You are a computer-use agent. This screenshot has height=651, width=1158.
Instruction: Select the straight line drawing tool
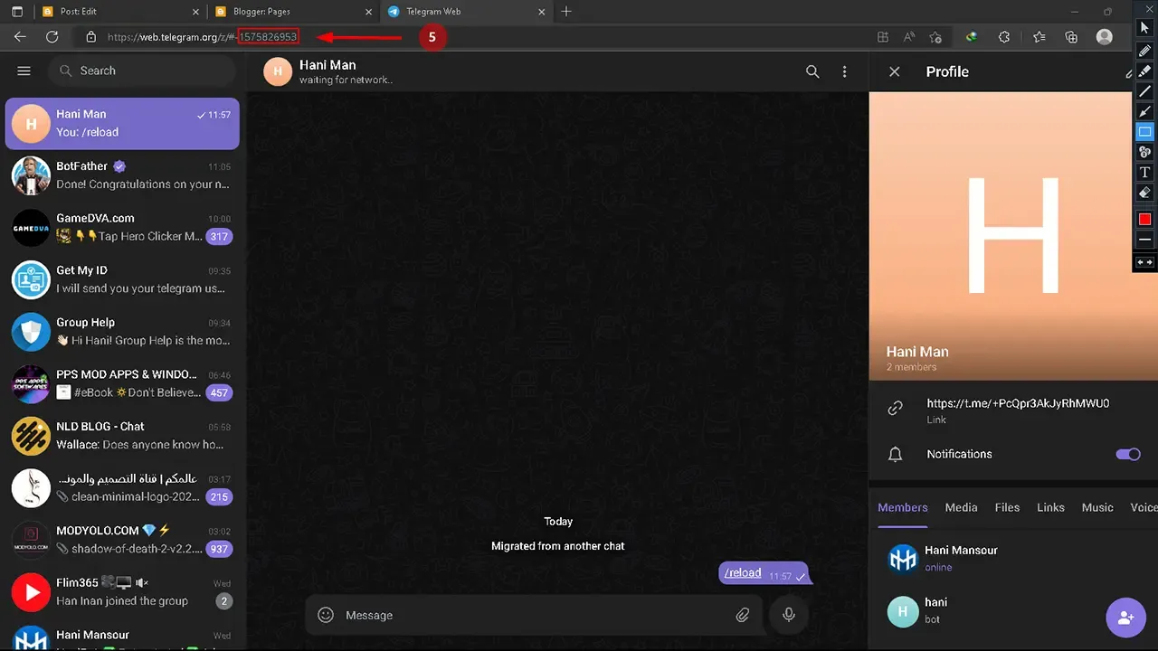[1144, 91]
